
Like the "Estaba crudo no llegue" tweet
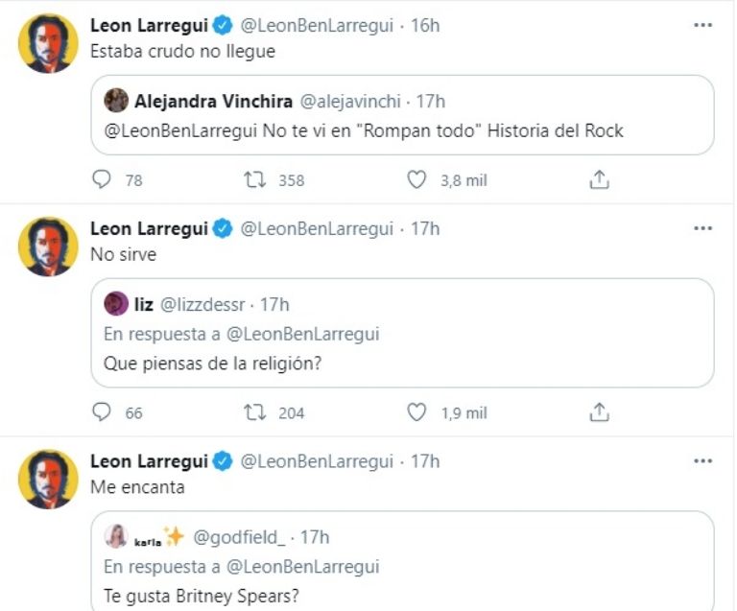(416, 179)
